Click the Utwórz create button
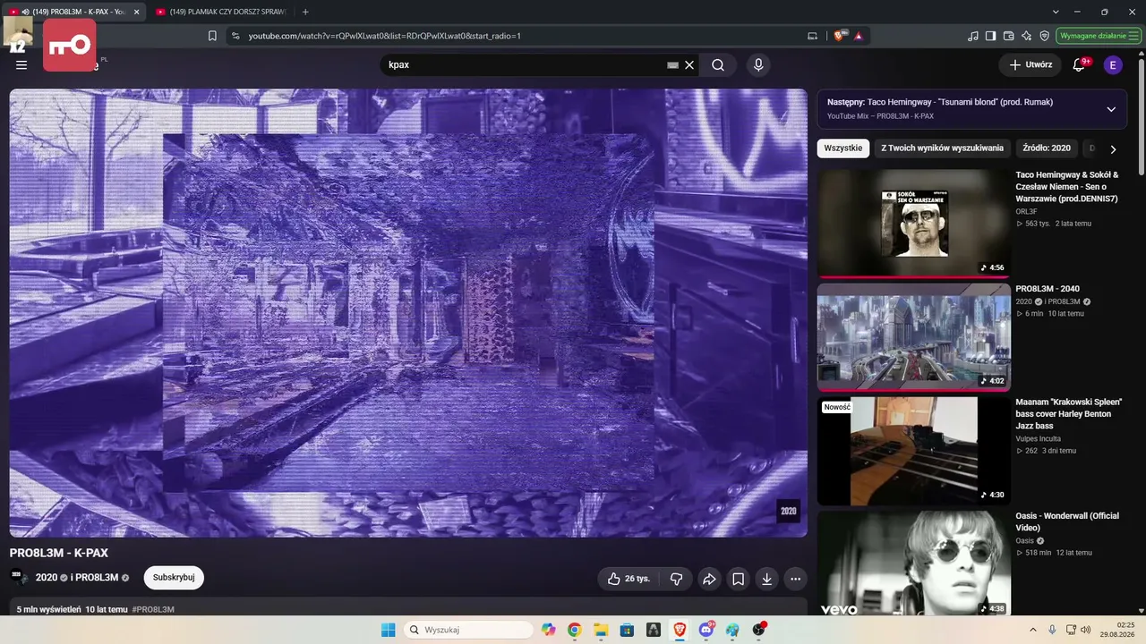Screen dimensions: 1146x644 tap(1031, 64)
